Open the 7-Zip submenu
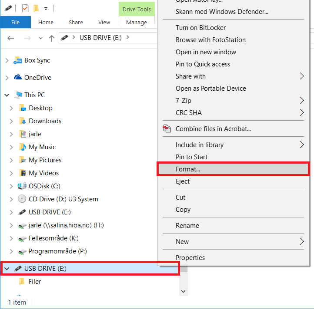 pyautogui.click(x=233, y=101)
